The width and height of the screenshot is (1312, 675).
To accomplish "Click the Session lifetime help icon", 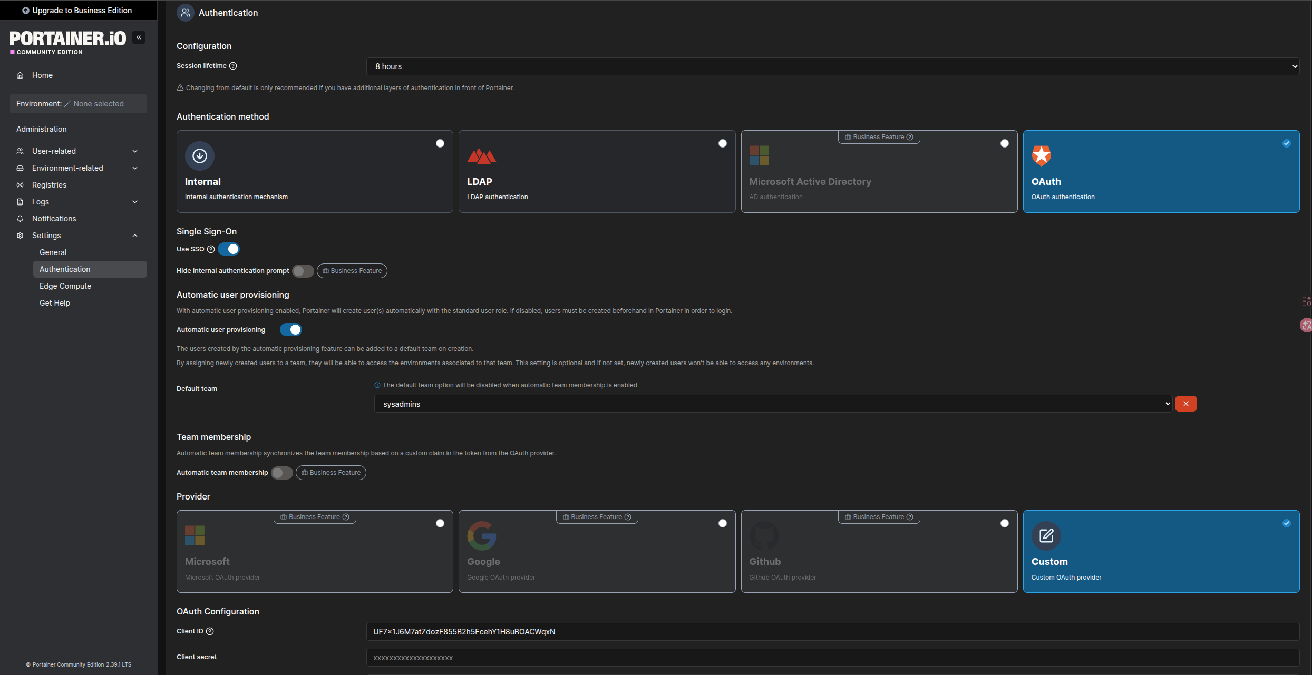I will 233,66.
